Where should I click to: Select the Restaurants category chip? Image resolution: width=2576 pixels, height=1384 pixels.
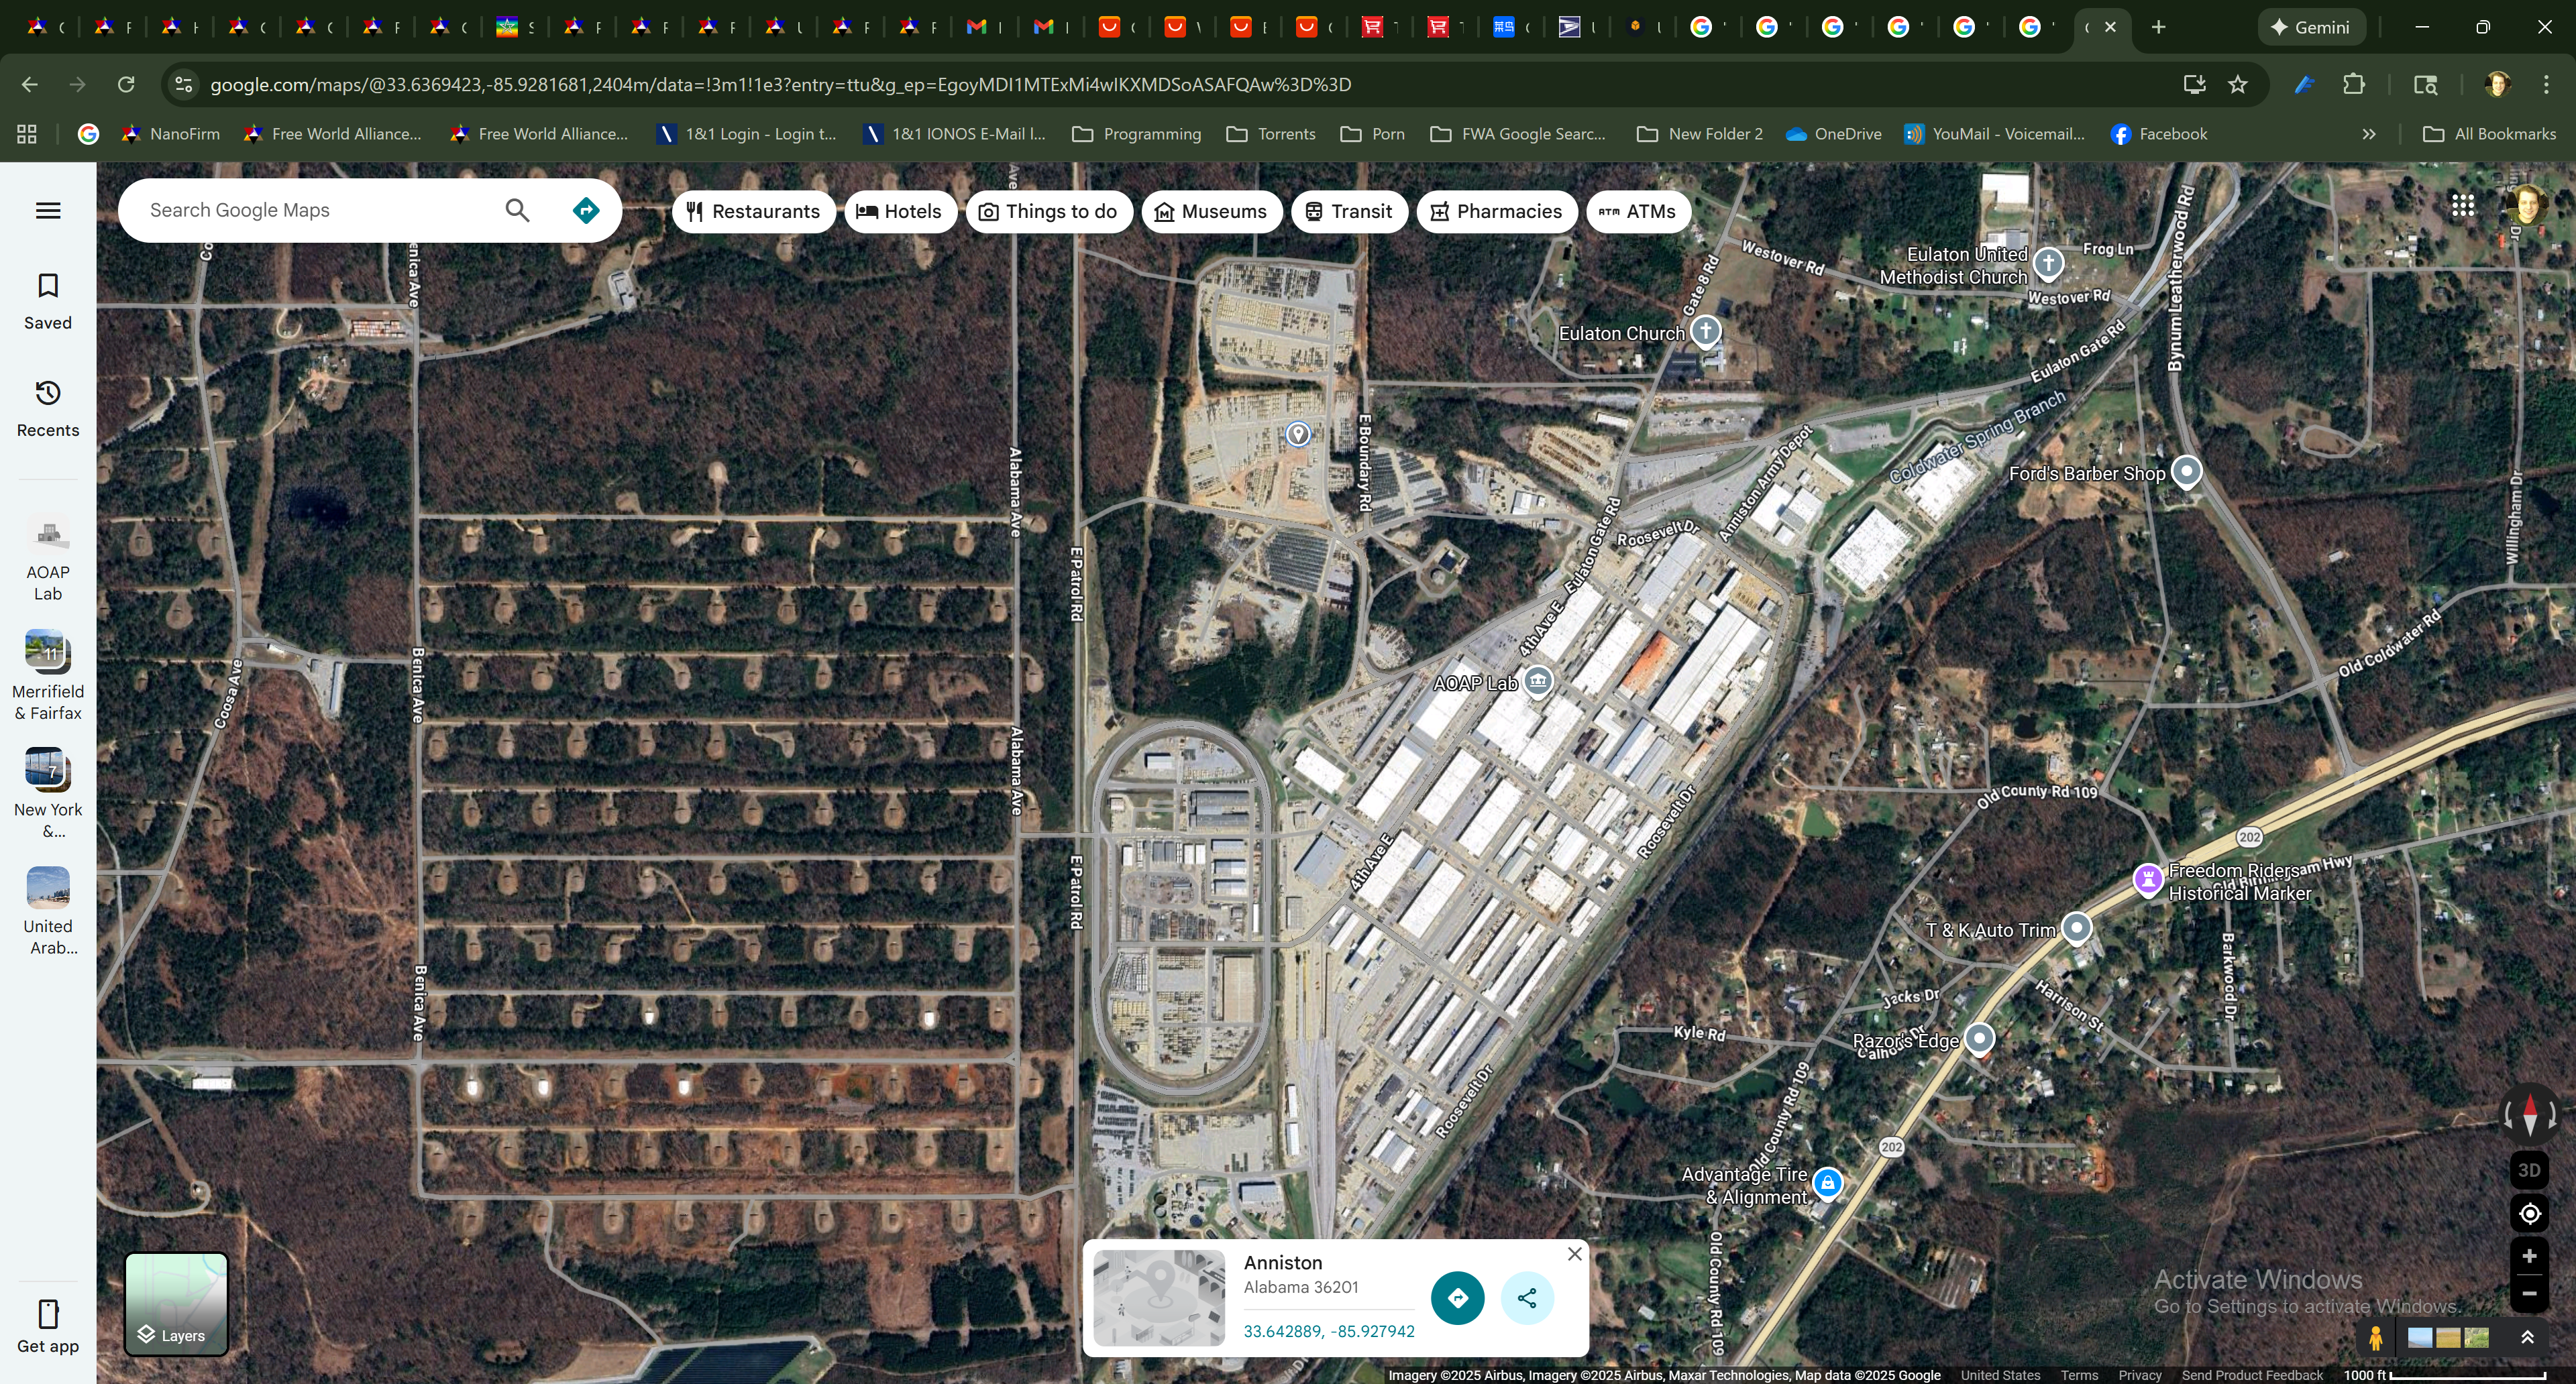(x=753, y=212)
